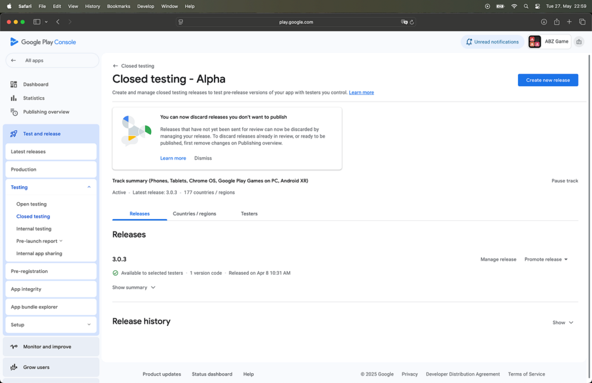Switch to the Countries / regions tab

click(x=194, y=213)
